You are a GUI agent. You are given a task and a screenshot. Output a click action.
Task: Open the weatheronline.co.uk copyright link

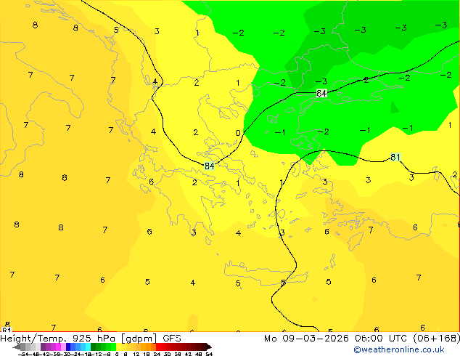click(x=399, y=349)
